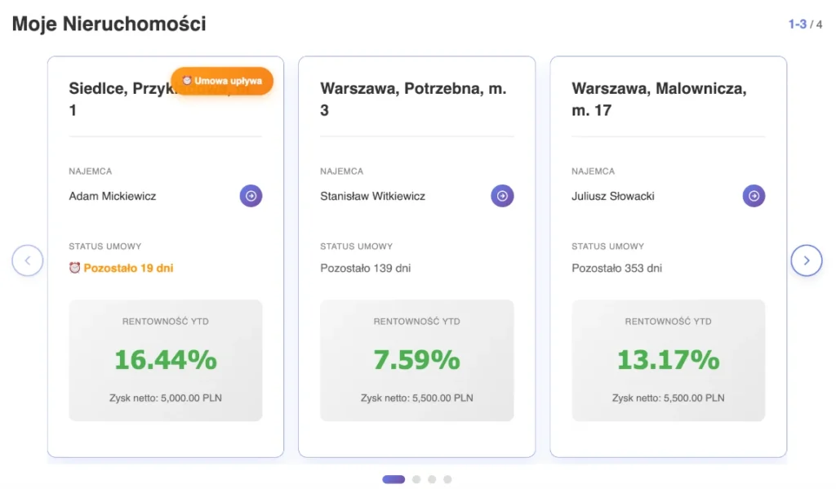Go to next properties with right chevron
The width and height of the screenshot is (836, 489).
(807, 260)
